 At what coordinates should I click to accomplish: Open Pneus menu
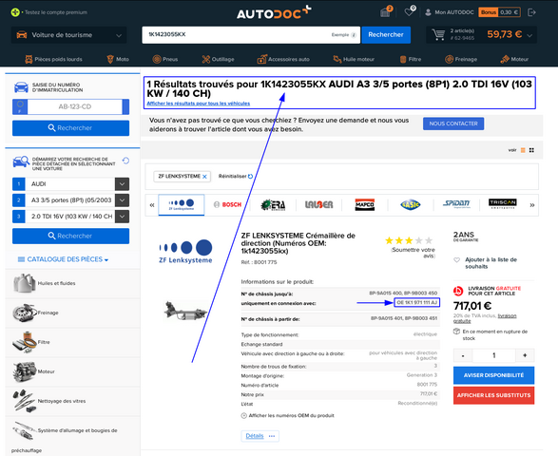click(x=165, y=59)
